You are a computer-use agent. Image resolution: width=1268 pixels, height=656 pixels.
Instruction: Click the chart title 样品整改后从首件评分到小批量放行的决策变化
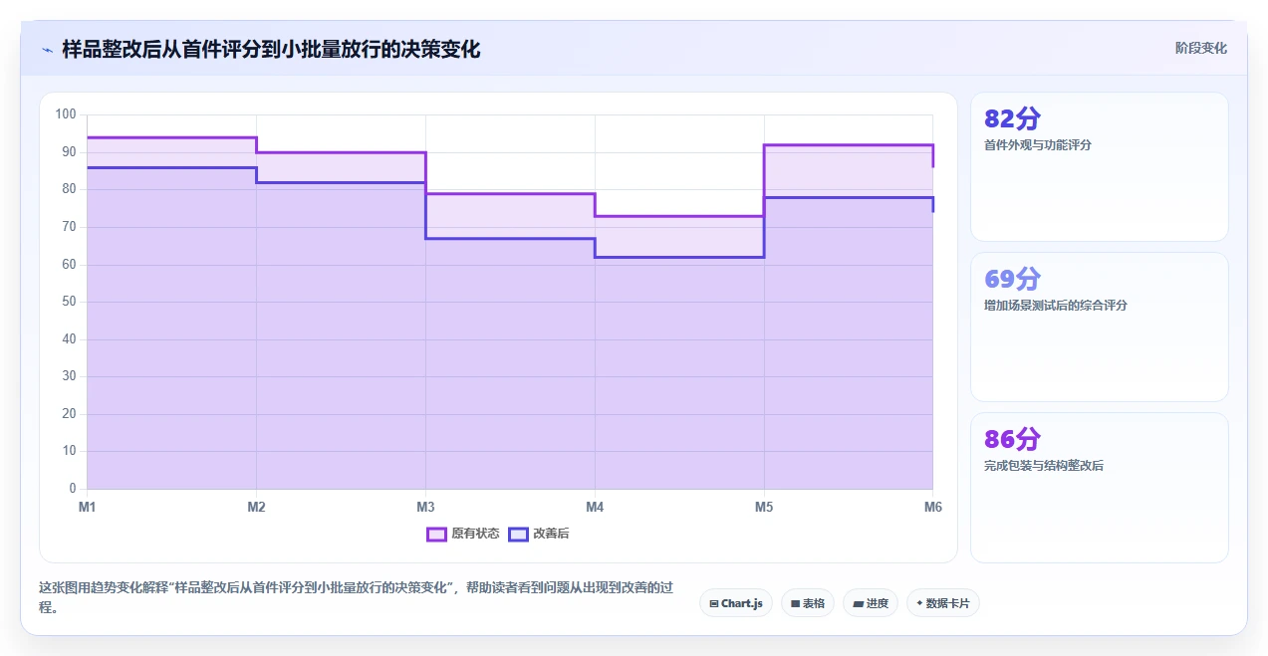click(x=271, y=49)
